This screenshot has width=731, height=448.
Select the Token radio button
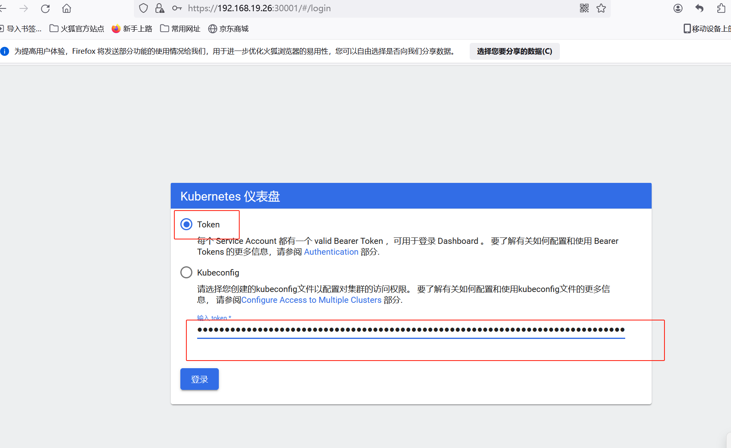(186, 224)
